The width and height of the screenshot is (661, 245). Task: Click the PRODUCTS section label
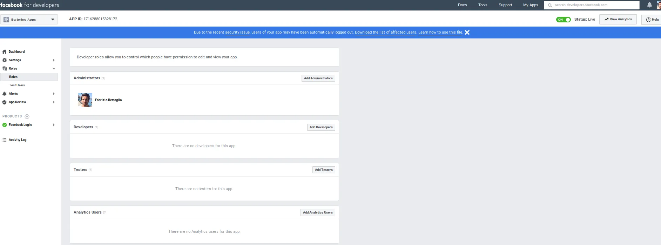(12, 116)
